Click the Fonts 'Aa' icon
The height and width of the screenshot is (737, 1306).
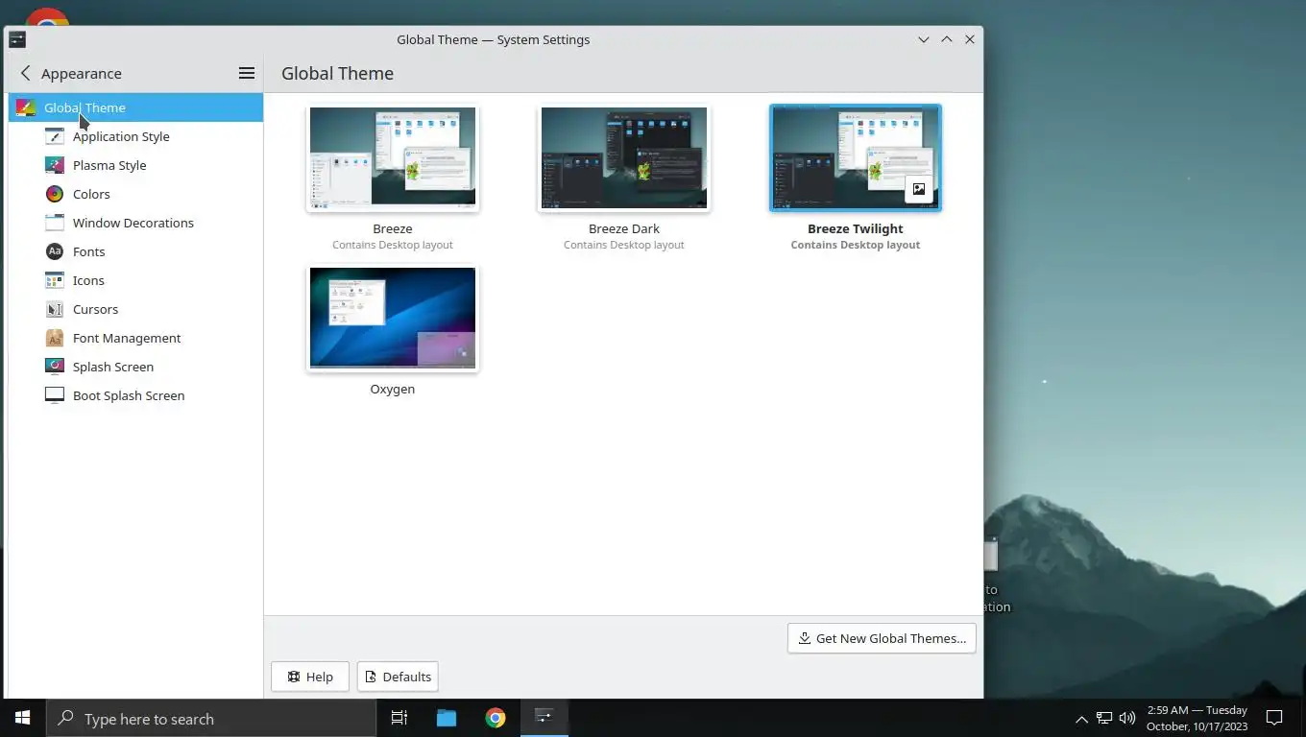55,251
